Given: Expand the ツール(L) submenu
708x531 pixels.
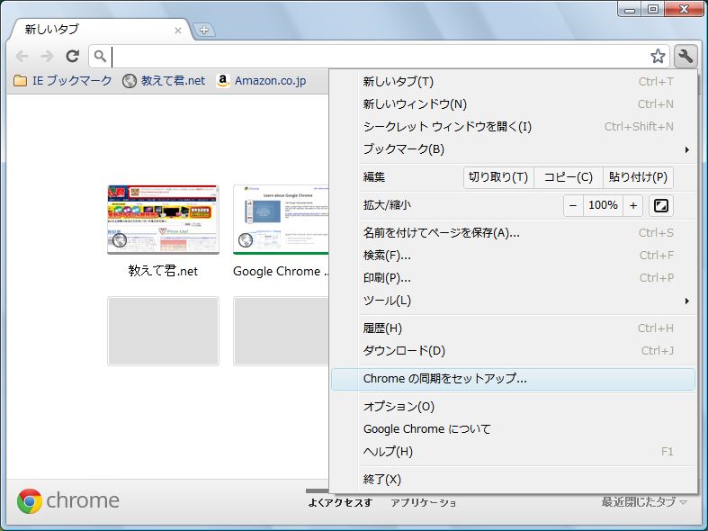Looking at the screenshot, I should click(514, 301).
